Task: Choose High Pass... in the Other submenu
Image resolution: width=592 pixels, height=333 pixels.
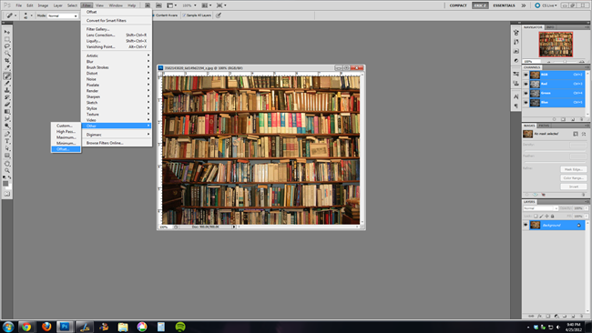Action: tap(66, 132)
